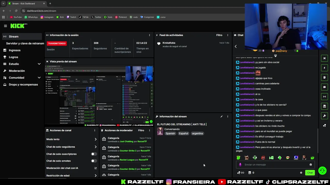The height and width of the screenshot is (185, 330).
Task: Click the lightning bolt icon in right toolbar
Action: (325, 68)
